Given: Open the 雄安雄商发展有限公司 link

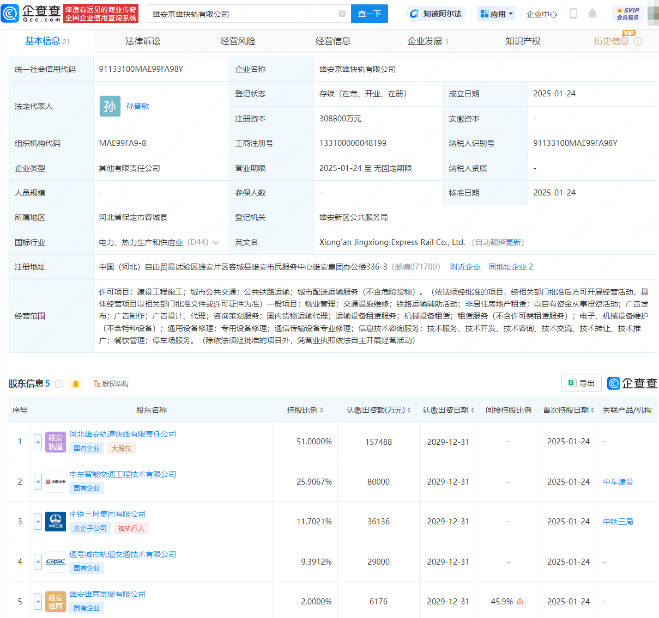Looking at the screenshot, I should 107,594.
